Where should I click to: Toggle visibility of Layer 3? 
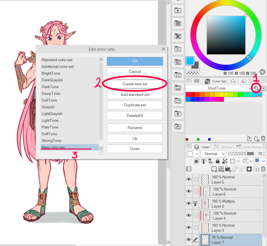point(189,228)
